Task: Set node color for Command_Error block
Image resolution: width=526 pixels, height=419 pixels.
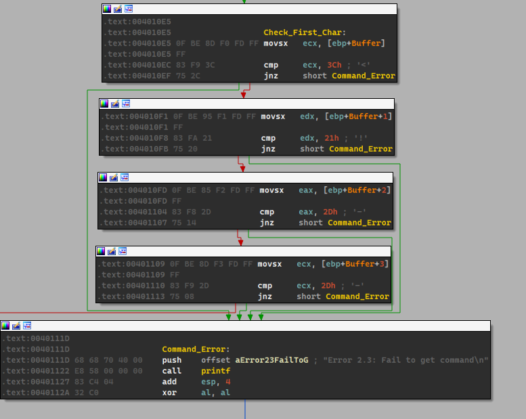Action: click(5, 326)
